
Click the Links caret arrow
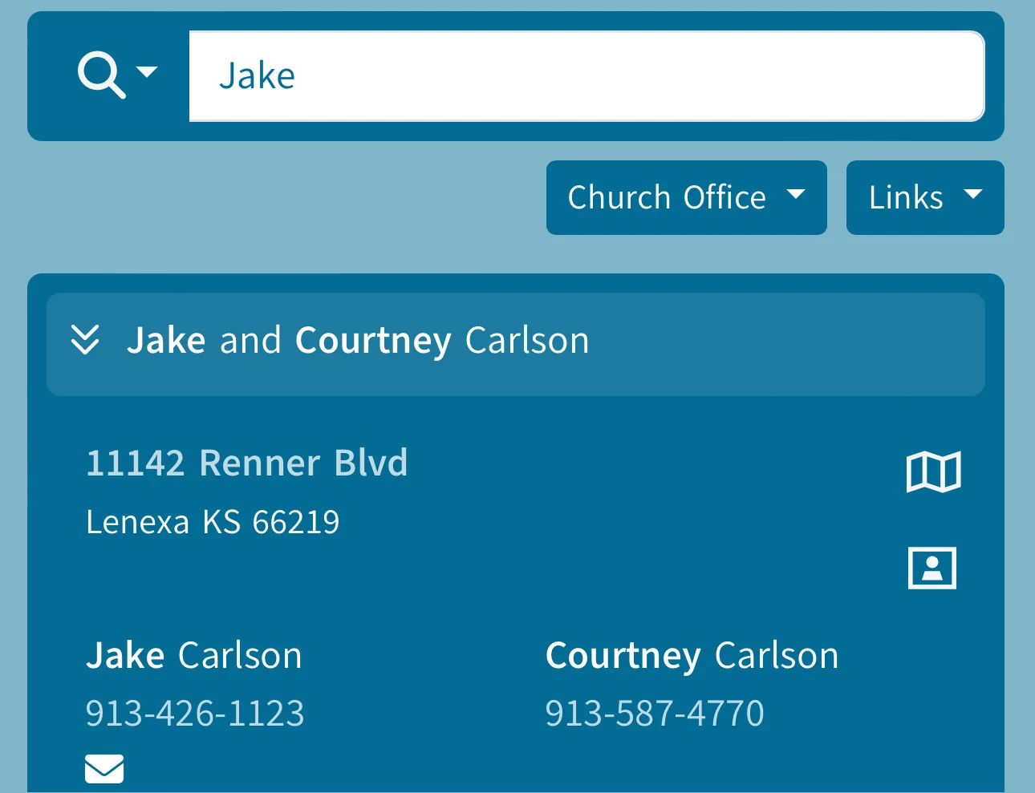pos(973,194)
